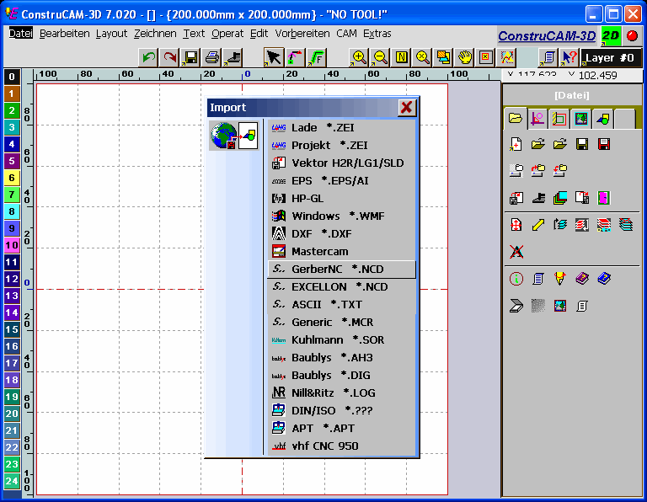This screenshot has height=502, width=647.
Task: Close the Import dialog
Action: 407,107
